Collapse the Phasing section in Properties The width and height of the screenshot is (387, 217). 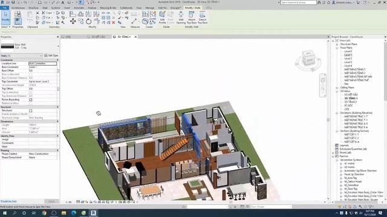tap(58, 151)
